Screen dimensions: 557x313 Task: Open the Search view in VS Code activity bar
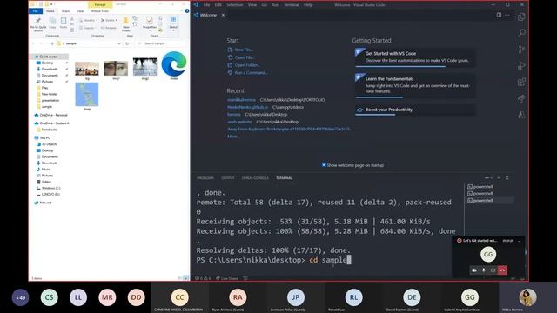pyautogui.click(x=521, y=33)
